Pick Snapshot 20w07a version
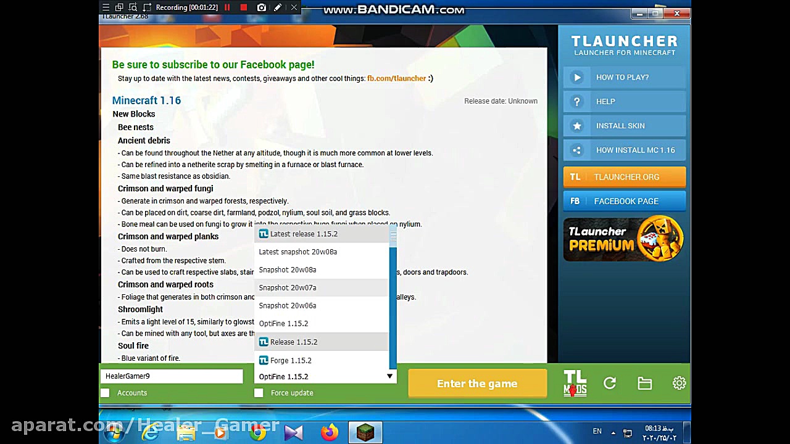 pos(322,287)
